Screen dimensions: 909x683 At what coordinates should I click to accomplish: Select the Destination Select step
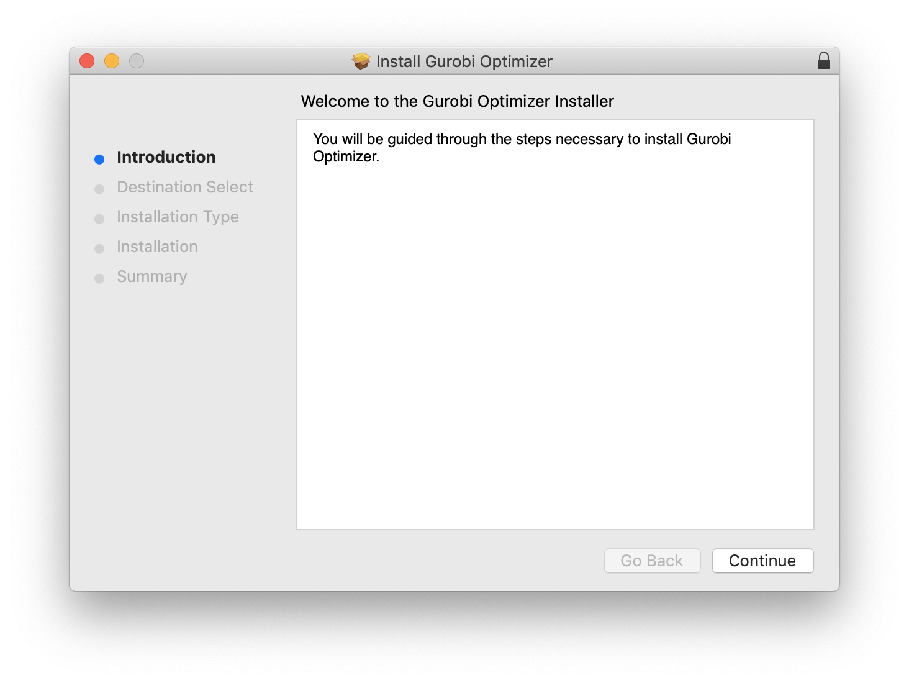click(184, 187)
